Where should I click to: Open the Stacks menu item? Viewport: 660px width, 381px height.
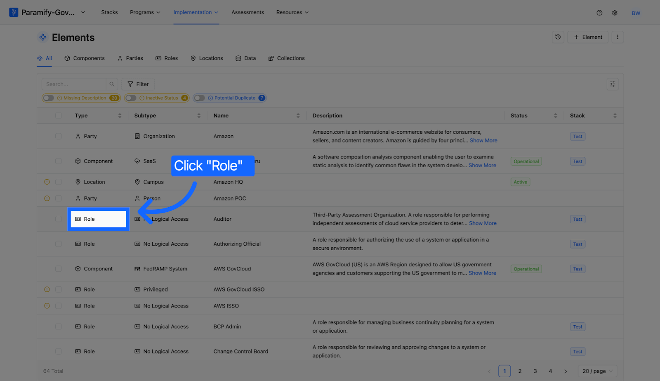[x=109, y=12]
